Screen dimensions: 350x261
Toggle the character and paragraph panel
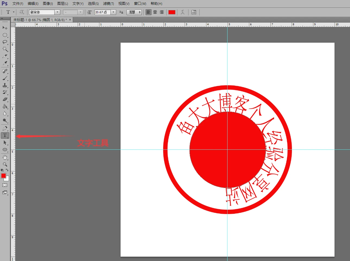click(x=194, y=12)
